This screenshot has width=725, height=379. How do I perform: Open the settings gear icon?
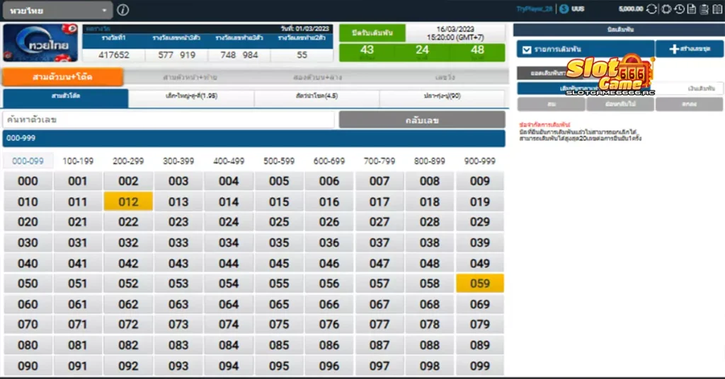(x=666, y=9)
